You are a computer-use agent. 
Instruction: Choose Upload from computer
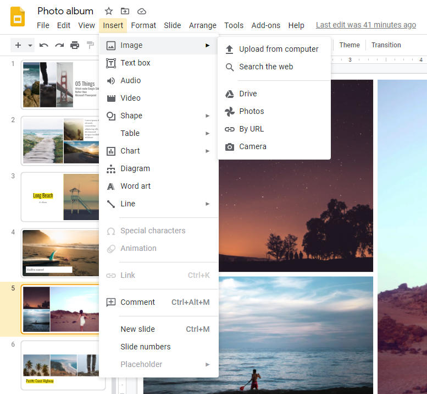pos(274,50)
